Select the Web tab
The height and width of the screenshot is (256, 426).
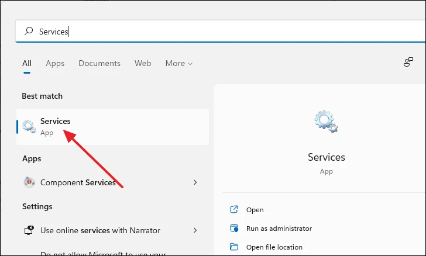tap(143, 63)
